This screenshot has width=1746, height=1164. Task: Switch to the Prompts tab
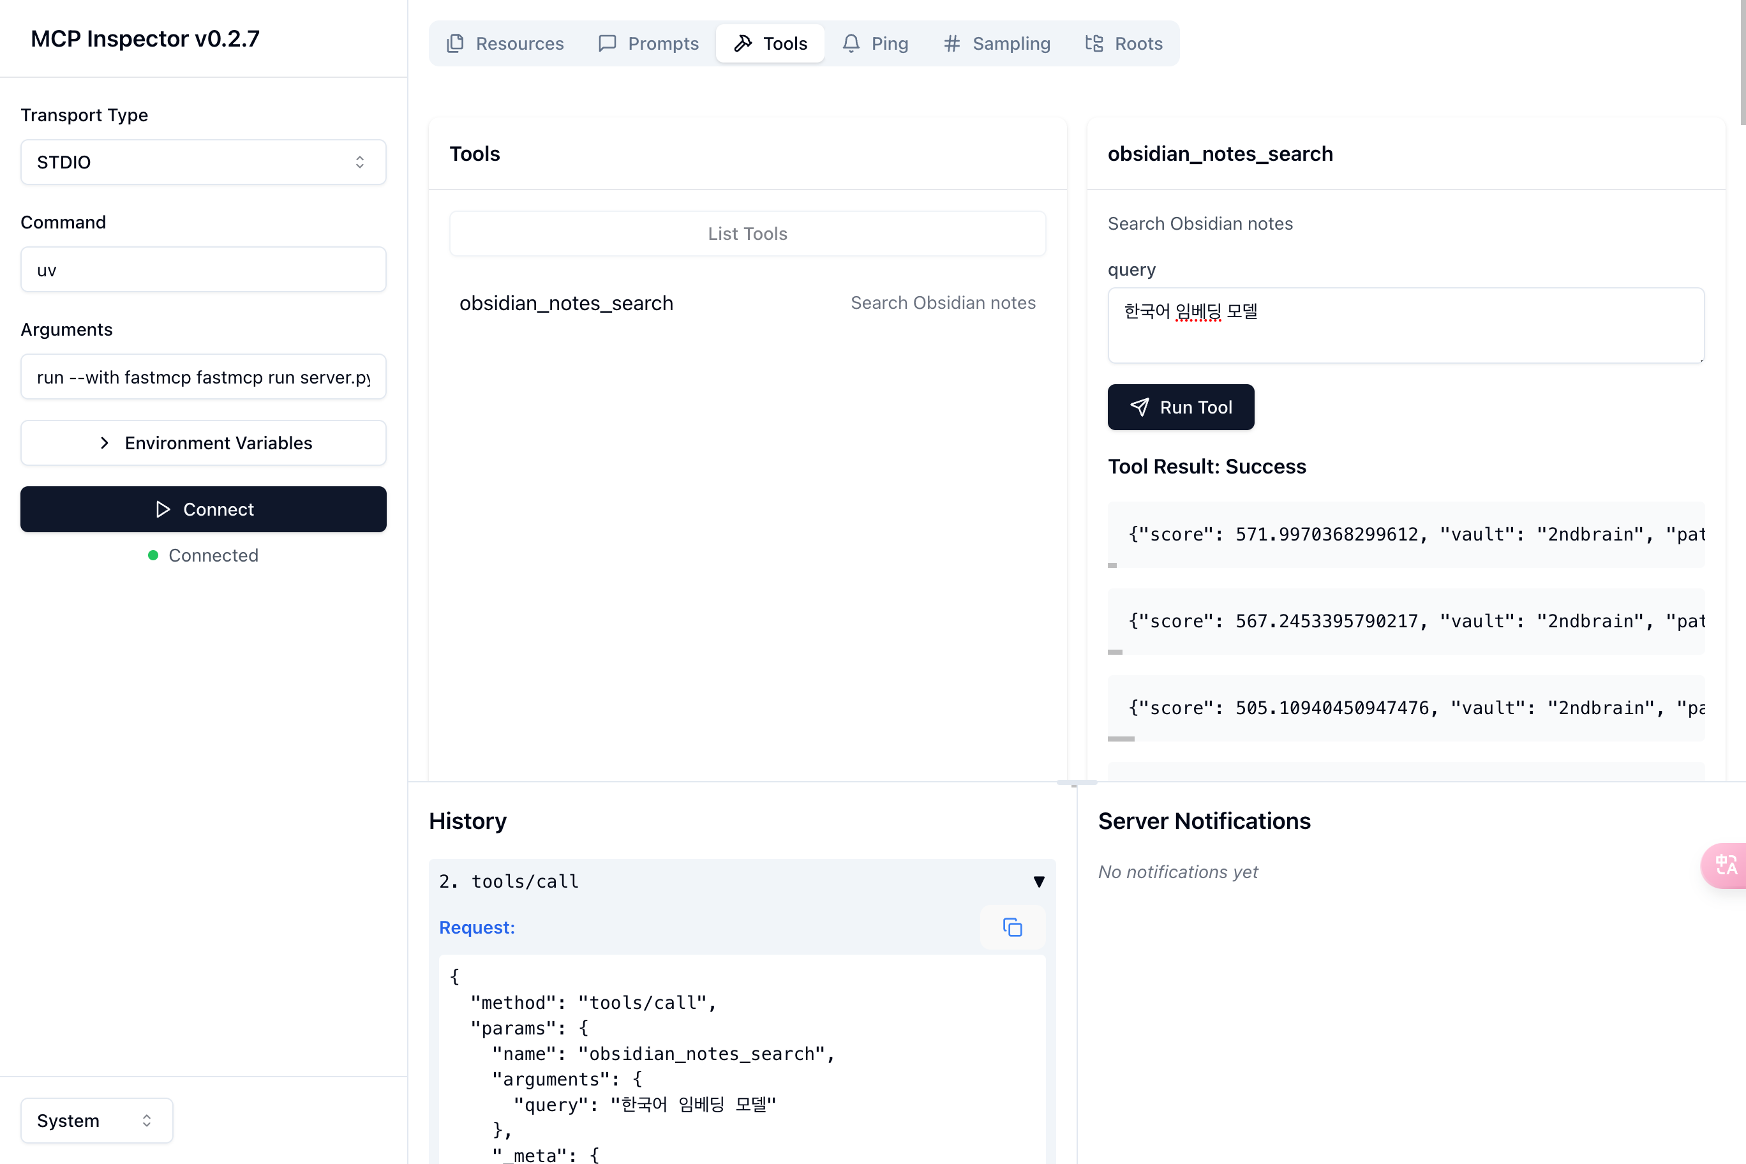(649, 43)
